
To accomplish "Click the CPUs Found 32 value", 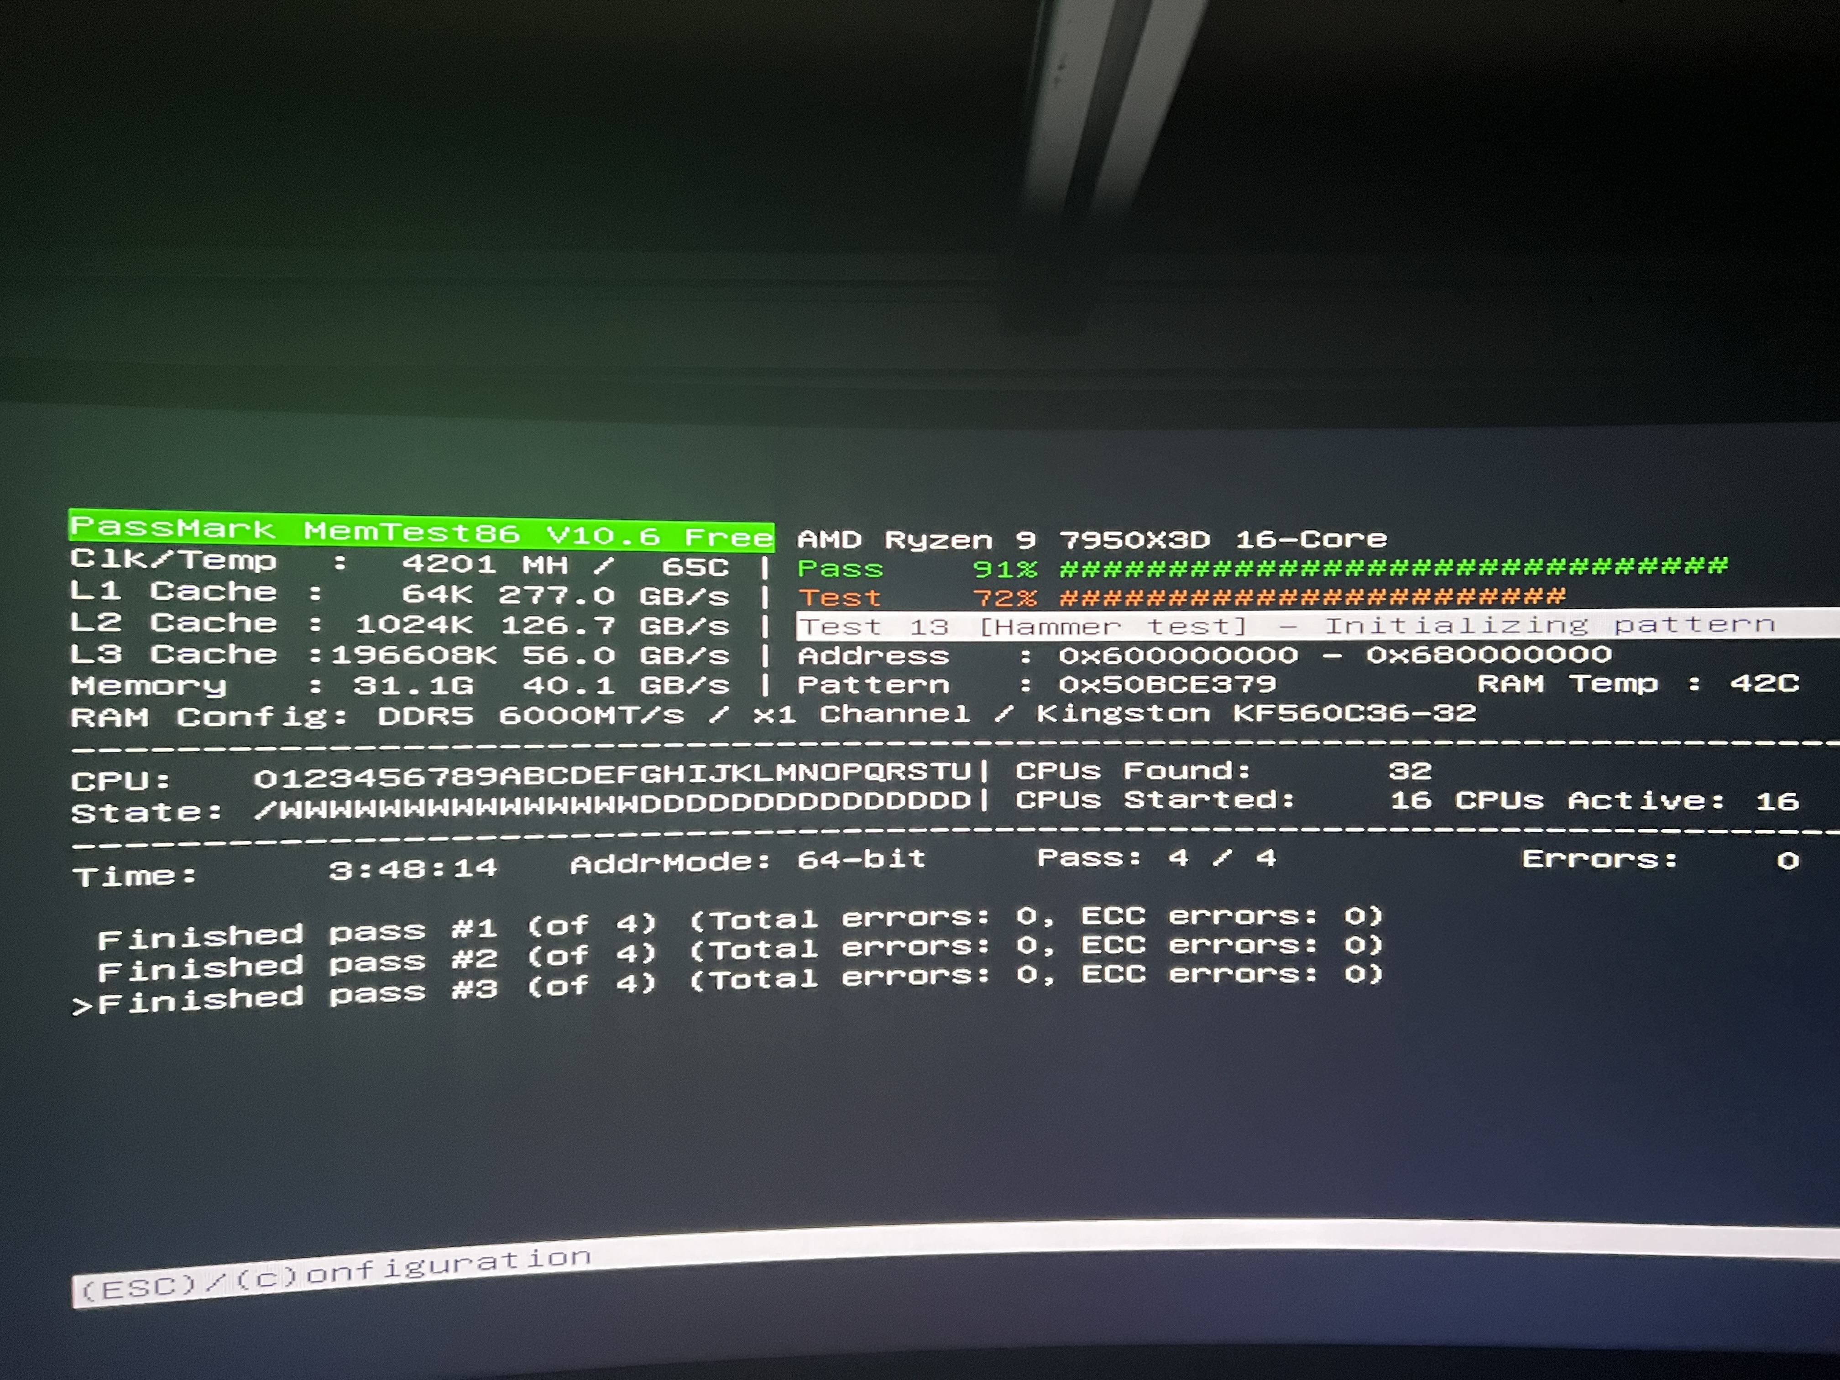I will [1410, 771].
